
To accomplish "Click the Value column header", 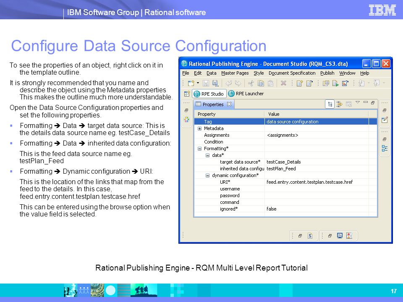I will [317, 114].
